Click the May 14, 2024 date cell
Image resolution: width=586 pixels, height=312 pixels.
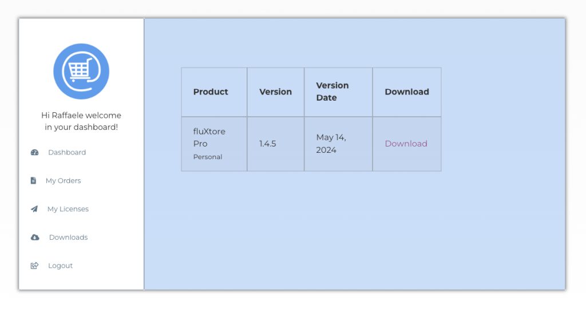pyautogui.click(x=331, y=144)
